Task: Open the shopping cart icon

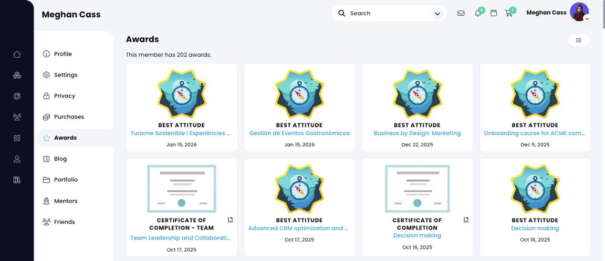Action: point(508,13)
